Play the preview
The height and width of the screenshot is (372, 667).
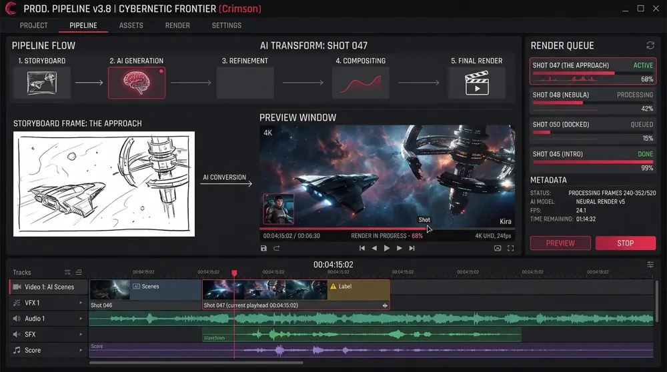tap(387, 248)
